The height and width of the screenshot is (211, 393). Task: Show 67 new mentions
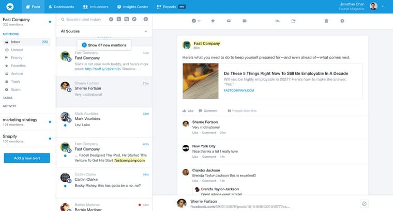tap(103, 46)
